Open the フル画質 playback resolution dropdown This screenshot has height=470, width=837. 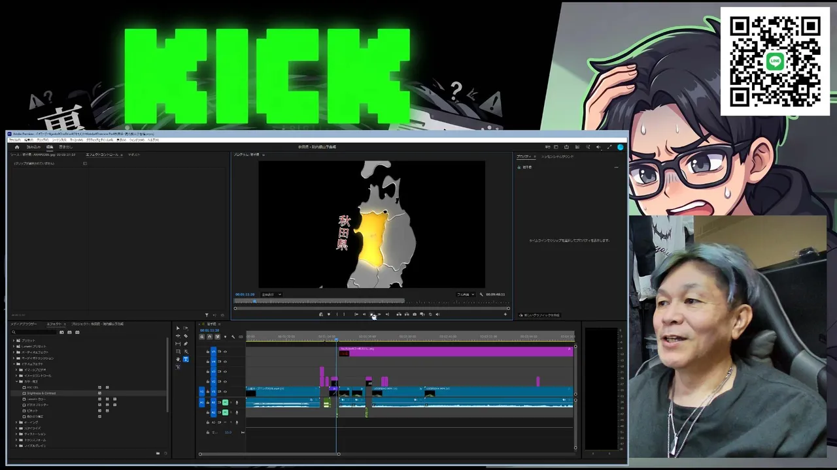[x=466, y=294]
